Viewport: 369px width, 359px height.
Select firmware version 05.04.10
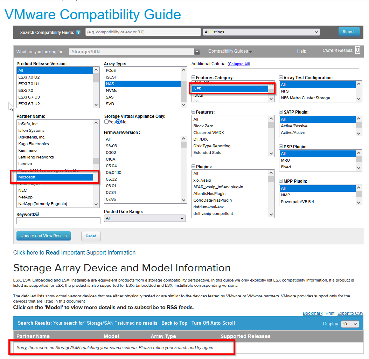pos(142,172)
